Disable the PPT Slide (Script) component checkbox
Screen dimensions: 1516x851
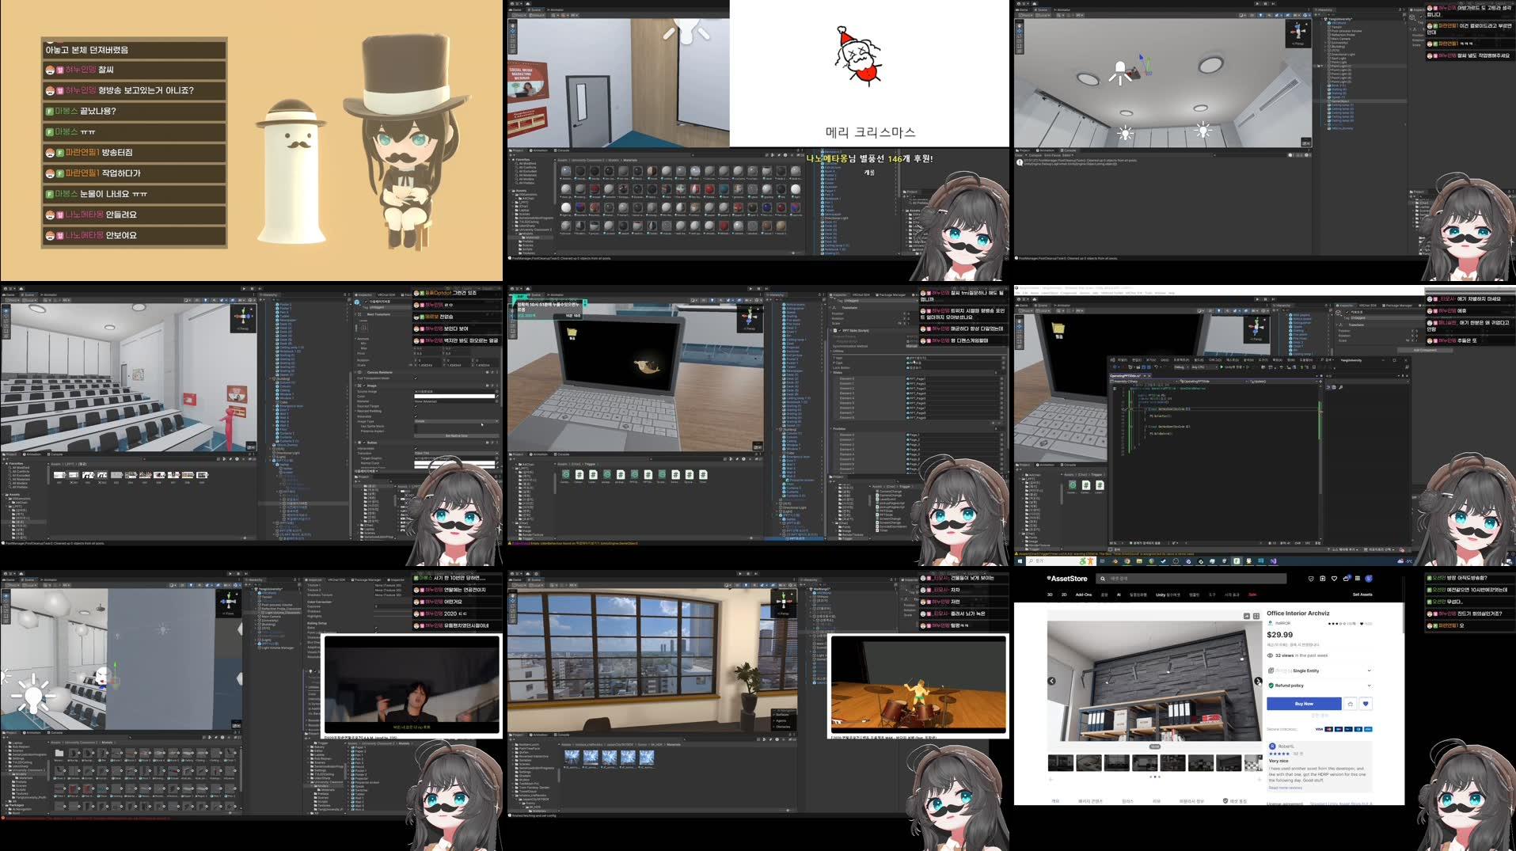[x=840, y=331]
